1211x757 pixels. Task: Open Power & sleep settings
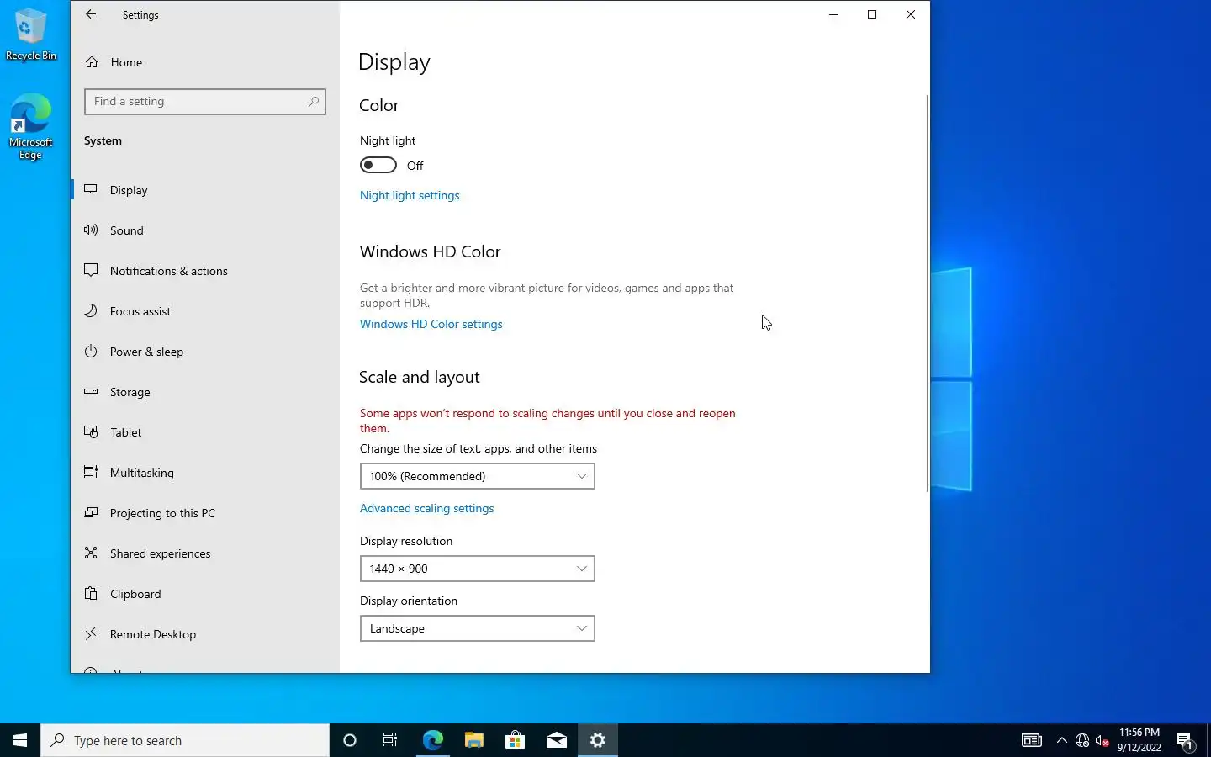pos(205,352)
